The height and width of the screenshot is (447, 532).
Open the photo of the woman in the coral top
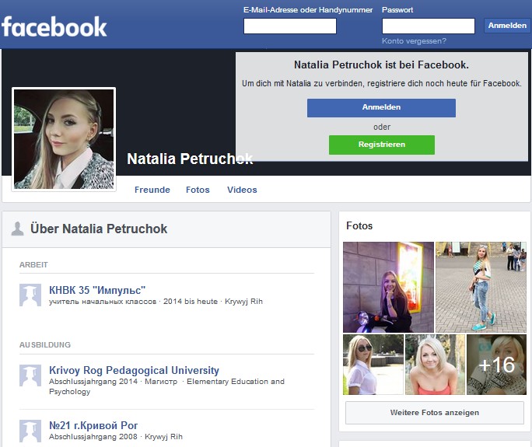tap(435, 365)
